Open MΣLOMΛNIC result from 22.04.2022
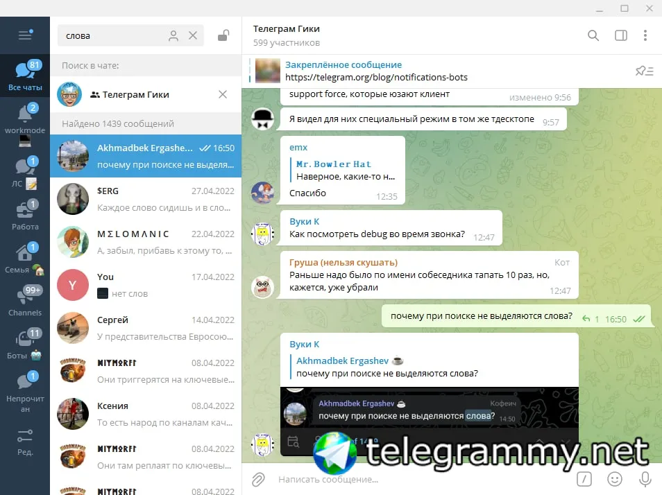 [x=146, y=242]
